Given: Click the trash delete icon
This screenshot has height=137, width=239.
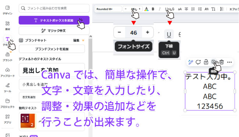Looking at the screenshot, I should click(x=222, y=62).
